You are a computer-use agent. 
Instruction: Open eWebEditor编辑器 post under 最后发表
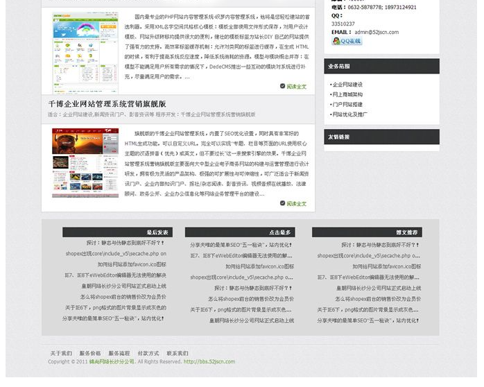tap(115, 275)
